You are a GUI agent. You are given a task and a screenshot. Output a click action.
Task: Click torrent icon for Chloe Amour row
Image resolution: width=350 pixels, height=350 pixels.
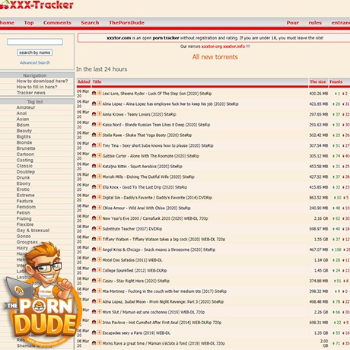94,208
